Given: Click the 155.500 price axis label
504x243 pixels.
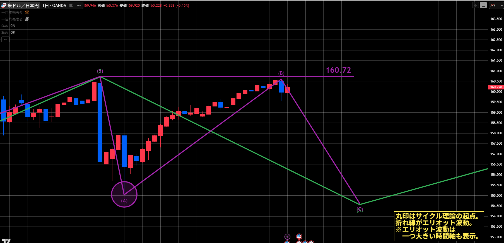Looking at the screenshot, I should tap(496, 185).
